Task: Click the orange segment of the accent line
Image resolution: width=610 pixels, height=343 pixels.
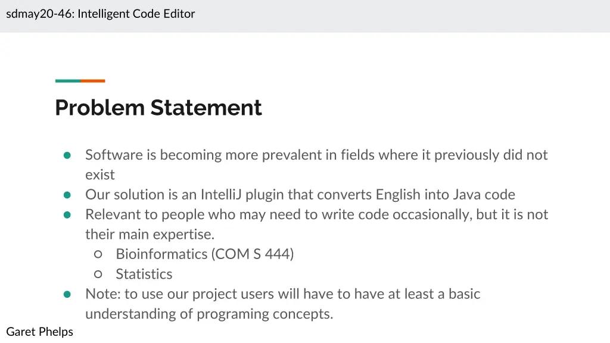Action: pyautogui.click(x=93, y=80)
